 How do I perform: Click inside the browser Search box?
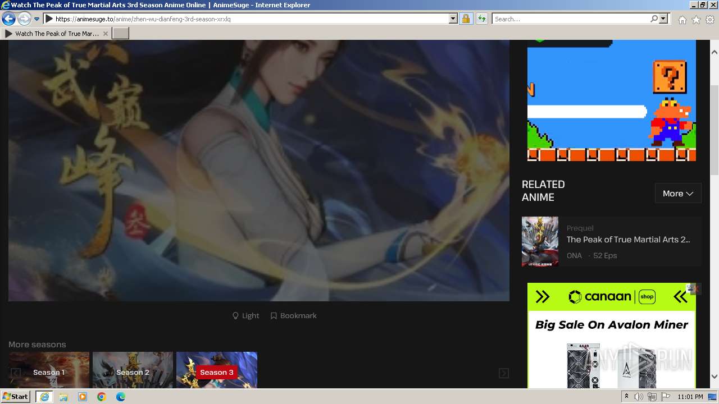click(x=570, y=19)
